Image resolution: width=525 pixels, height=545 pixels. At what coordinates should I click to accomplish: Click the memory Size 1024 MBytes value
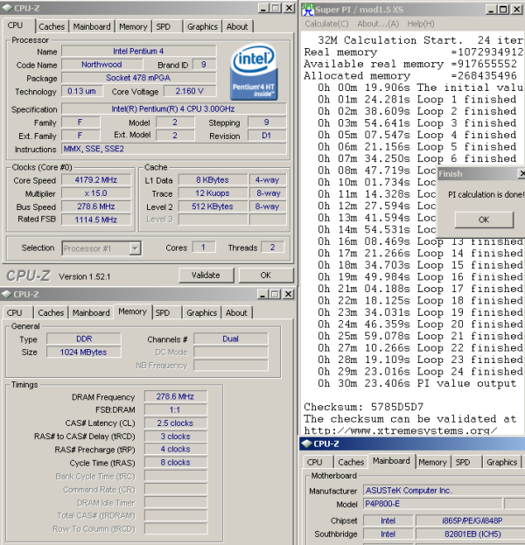coord(84,352)
